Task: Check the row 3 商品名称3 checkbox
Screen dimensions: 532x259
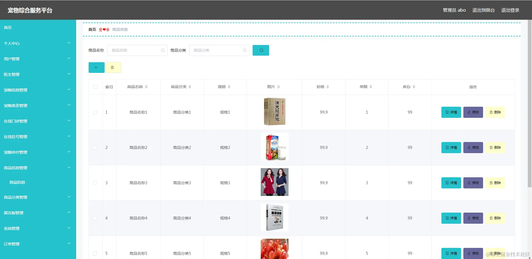Action: point(95,183)
